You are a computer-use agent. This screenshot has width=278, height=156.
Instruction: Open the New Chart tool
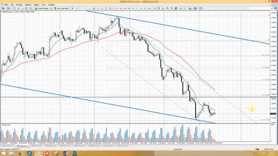click(3, 8)
